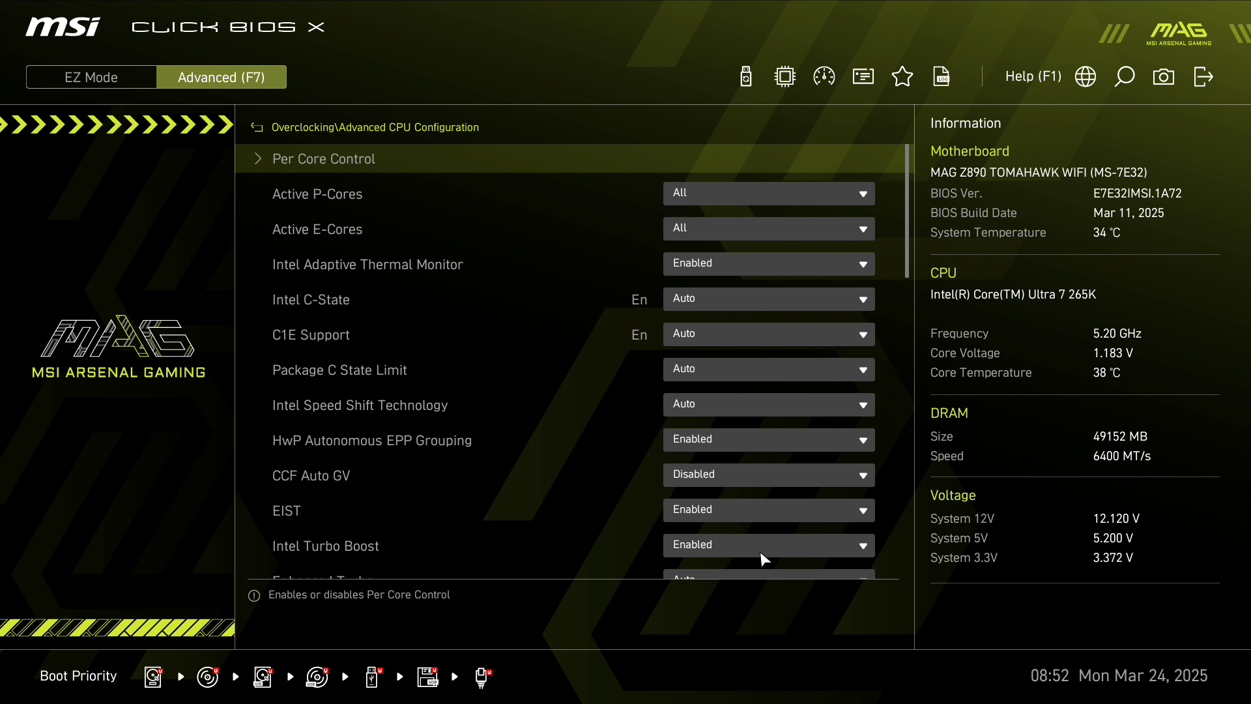Click the exit door icon
This screenshot has height=704, width=1251.
[1203, 77]
